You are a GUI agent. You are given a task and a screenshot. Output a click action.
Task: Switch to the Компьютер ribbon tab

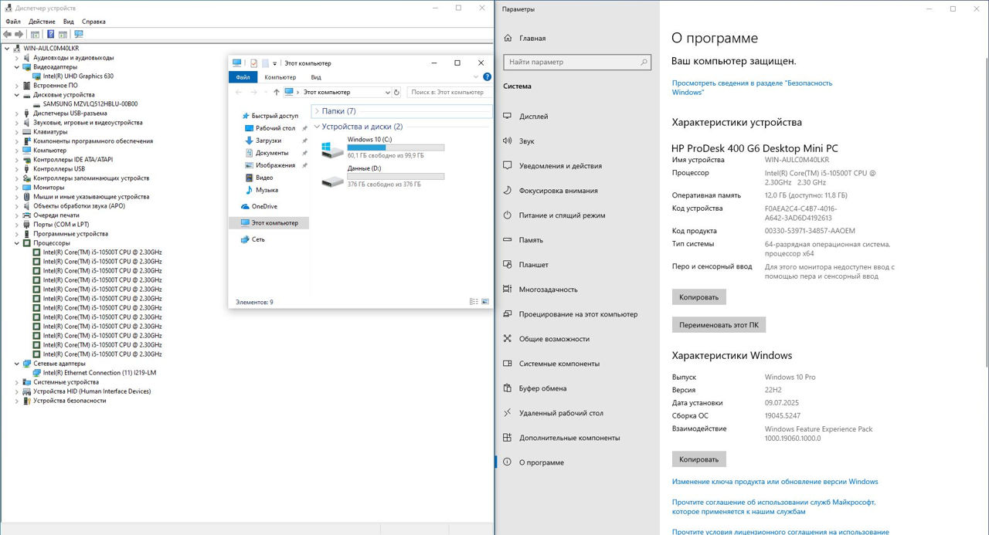click(x=280, y=77)
